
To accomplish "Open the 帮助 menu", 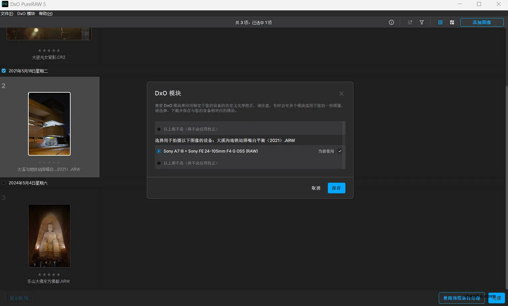I will (46, 14).
